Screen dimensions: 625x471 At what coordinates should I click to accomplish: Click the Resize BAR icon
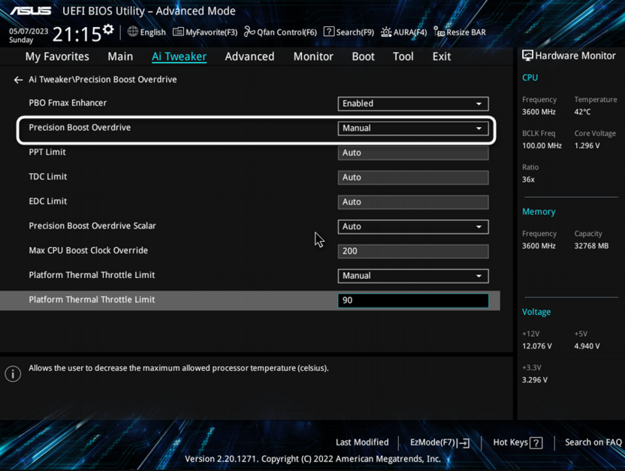(459, 32)
